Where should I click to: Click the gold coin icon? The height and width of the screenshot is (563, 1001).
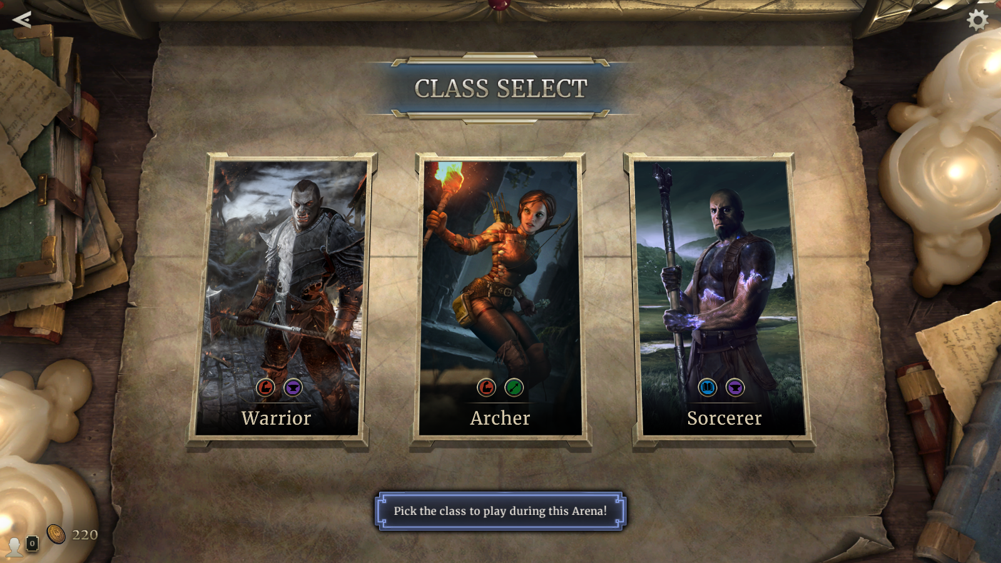(56, 534)
